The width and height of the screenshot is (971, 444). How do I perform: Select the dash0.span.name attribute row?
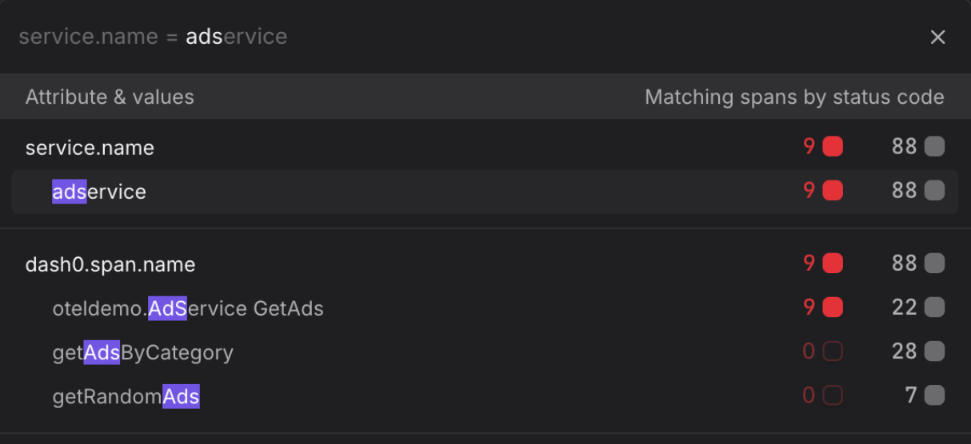pos(485,264)
